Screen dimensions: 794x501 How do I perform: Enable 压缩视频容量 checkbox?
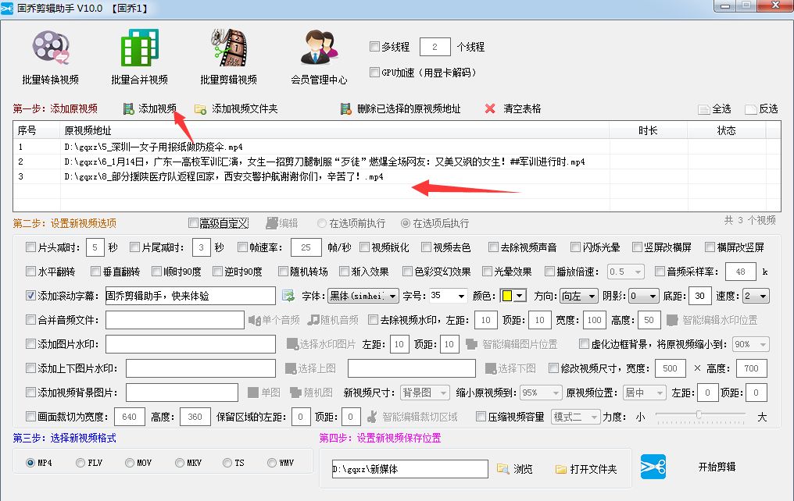click(x=481, y=417)
